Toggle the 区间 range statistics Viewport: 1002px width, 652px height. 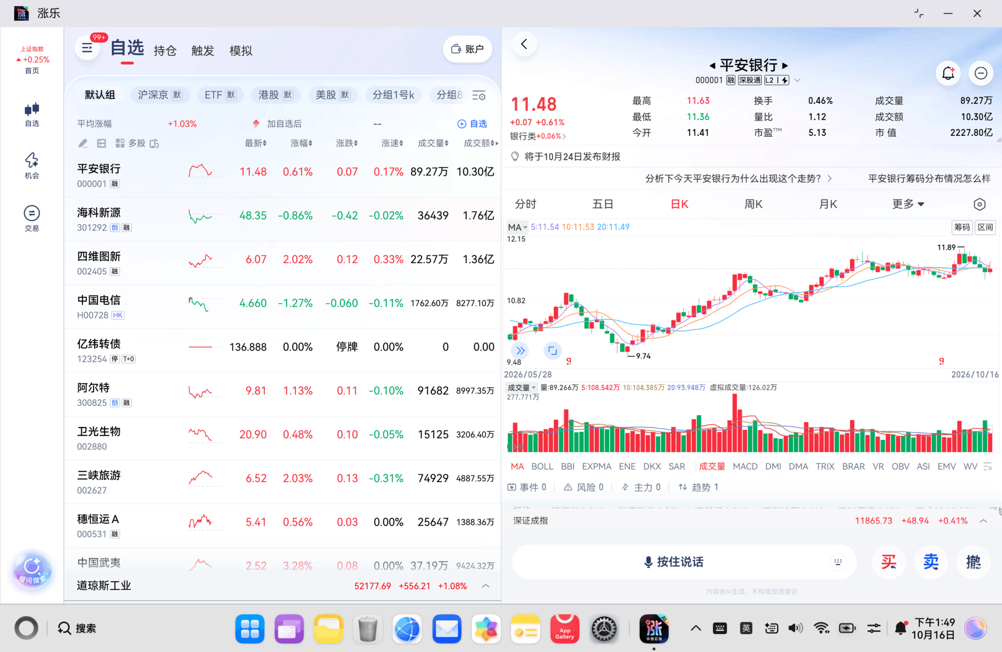(x=985, y=227)
